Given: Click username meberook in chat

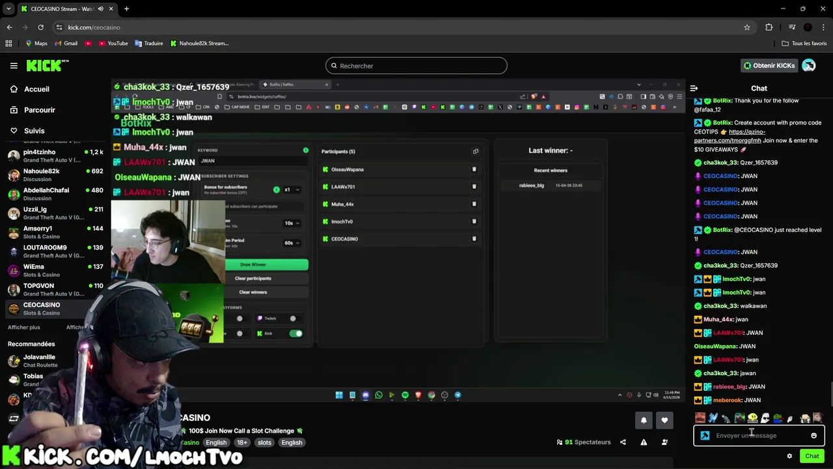Looking at the screenshot, I should (x=728, y=400).
